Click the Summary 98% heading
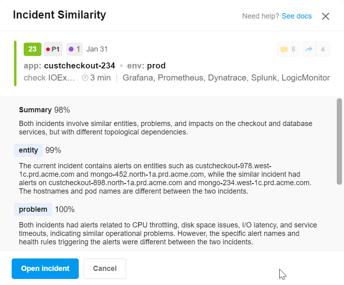 click(44, 109)
